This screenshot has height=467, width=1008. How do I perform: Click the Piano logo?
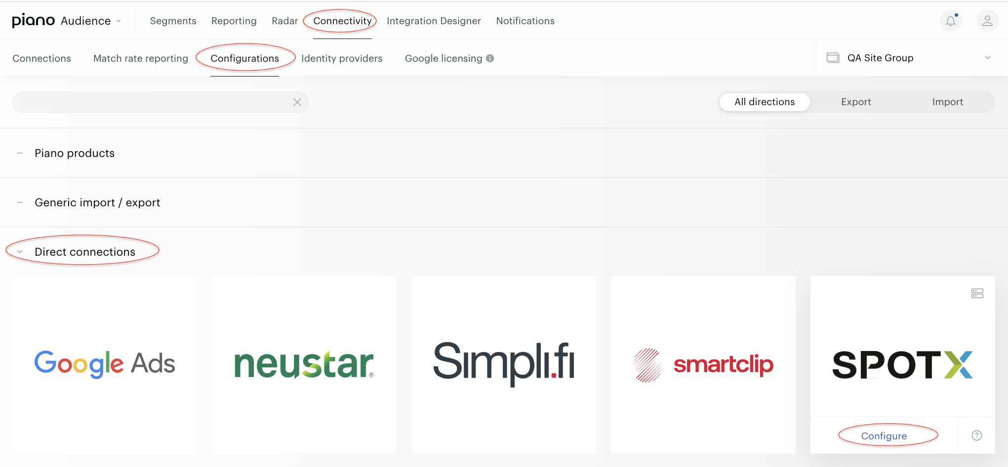(x=33, y=21)
